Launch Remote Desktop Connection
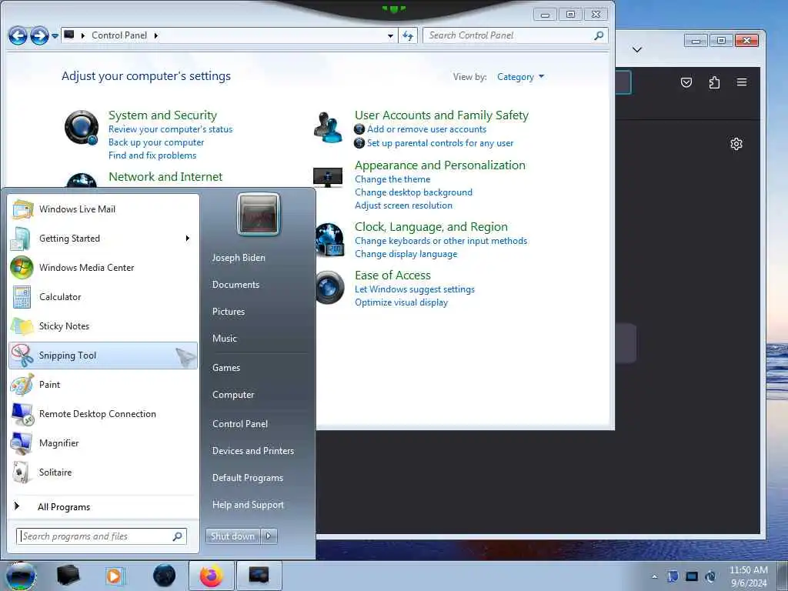788x591 pixels. click(103, 413)
